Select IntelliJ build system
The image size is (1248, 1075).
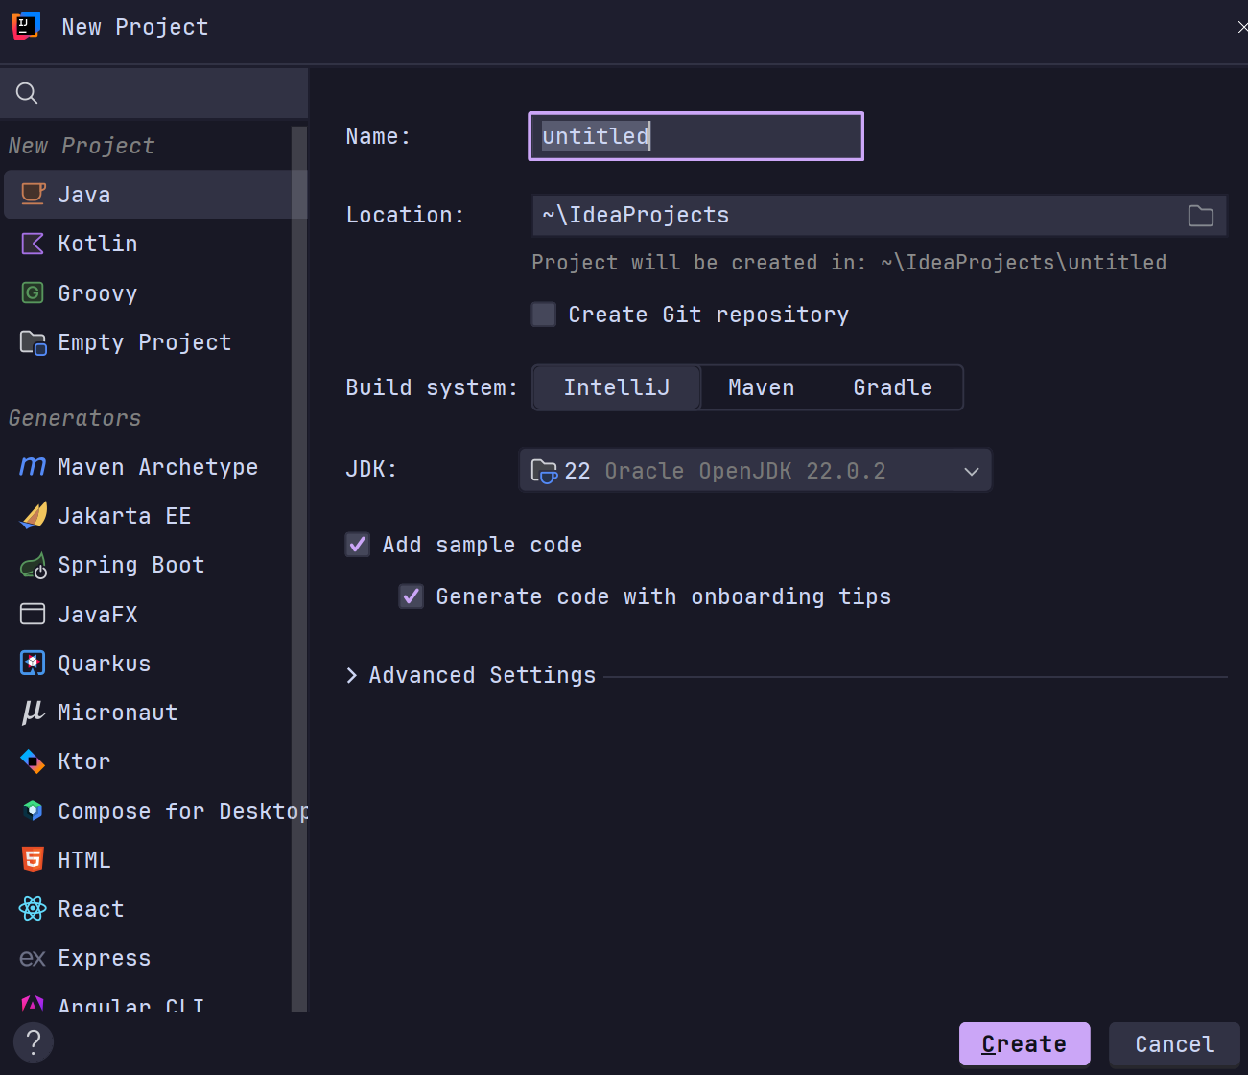click(617, 387)
